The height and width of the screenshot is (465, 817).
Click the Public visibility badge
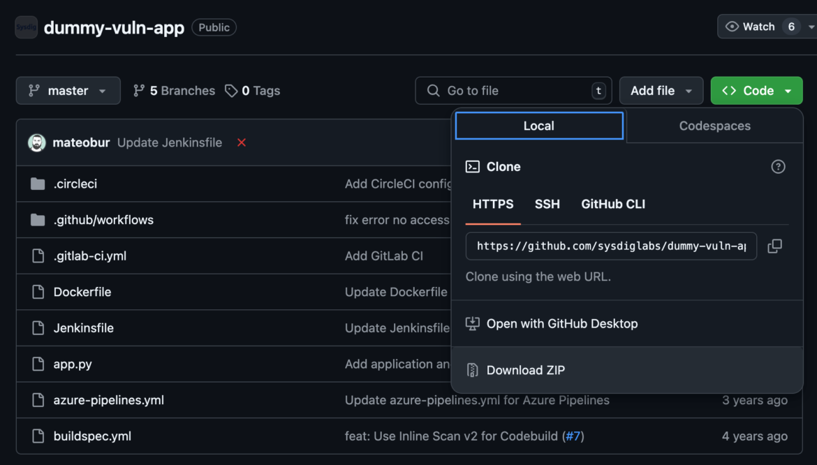(x=214, y=27)
